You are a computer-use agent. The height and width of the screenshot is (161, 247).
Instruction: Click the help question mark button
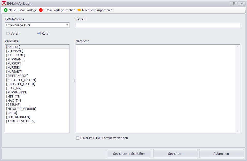(233, 3)
